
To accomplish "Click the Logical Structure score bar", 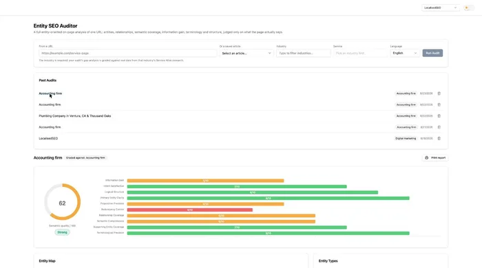I will (x=253, y=192).
